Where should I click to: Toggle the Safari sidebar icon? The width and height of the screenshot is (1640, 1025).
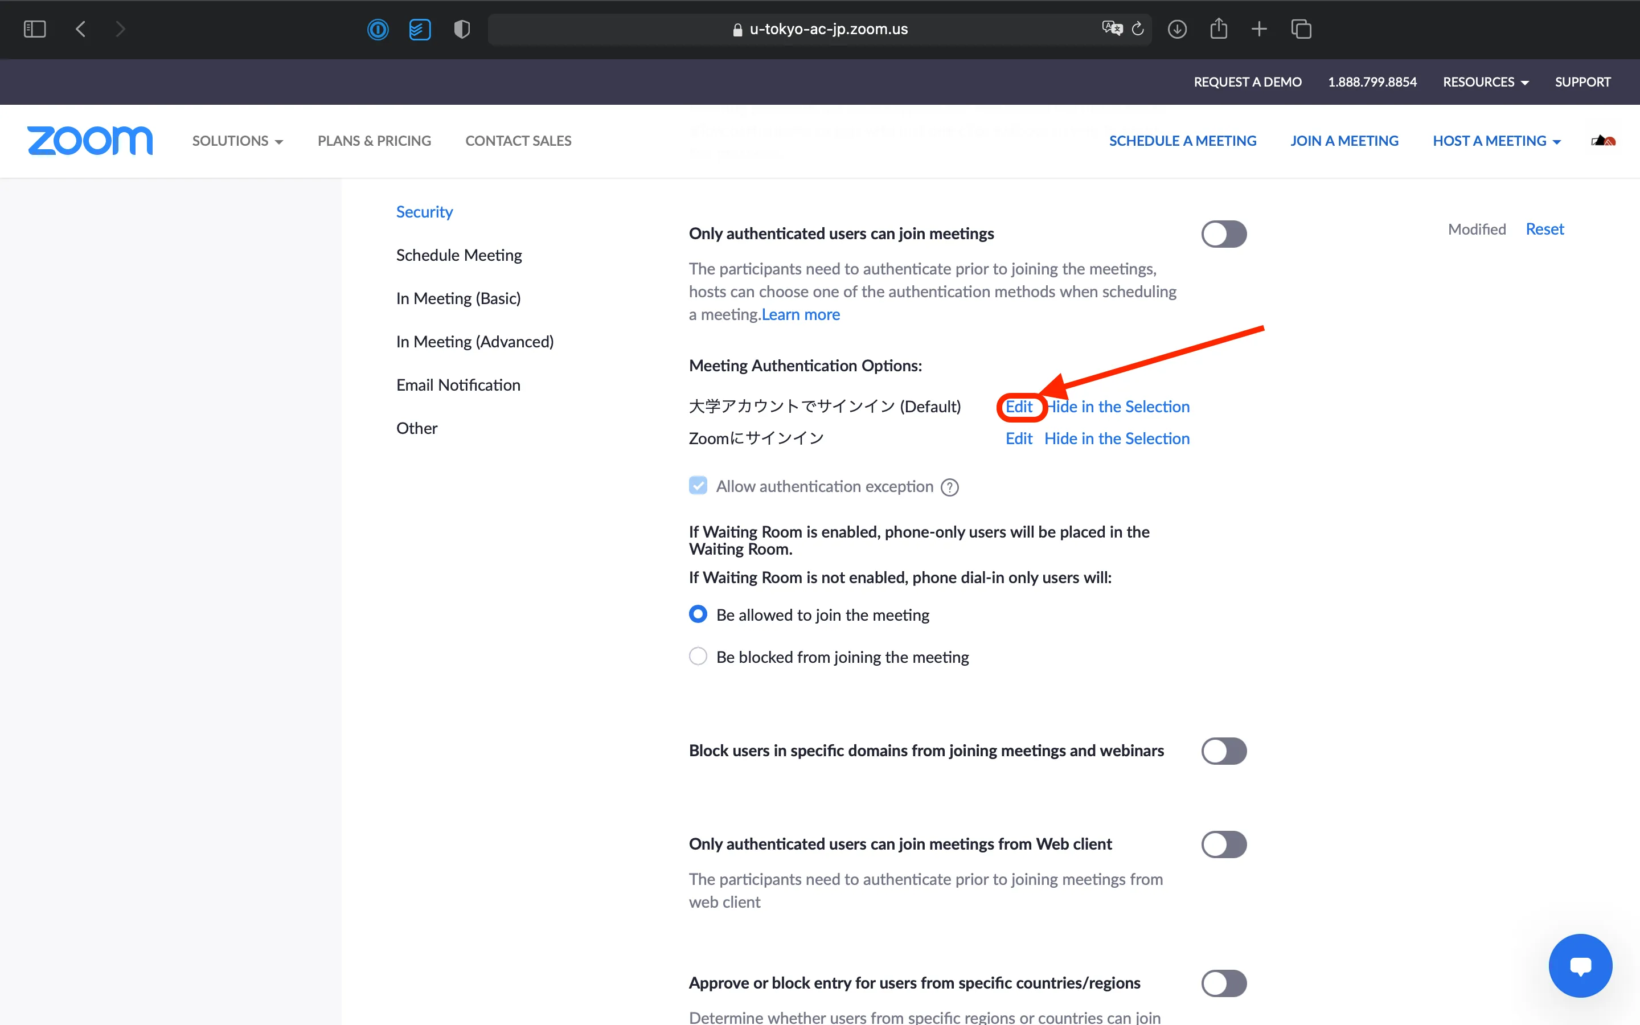(34, 29)
